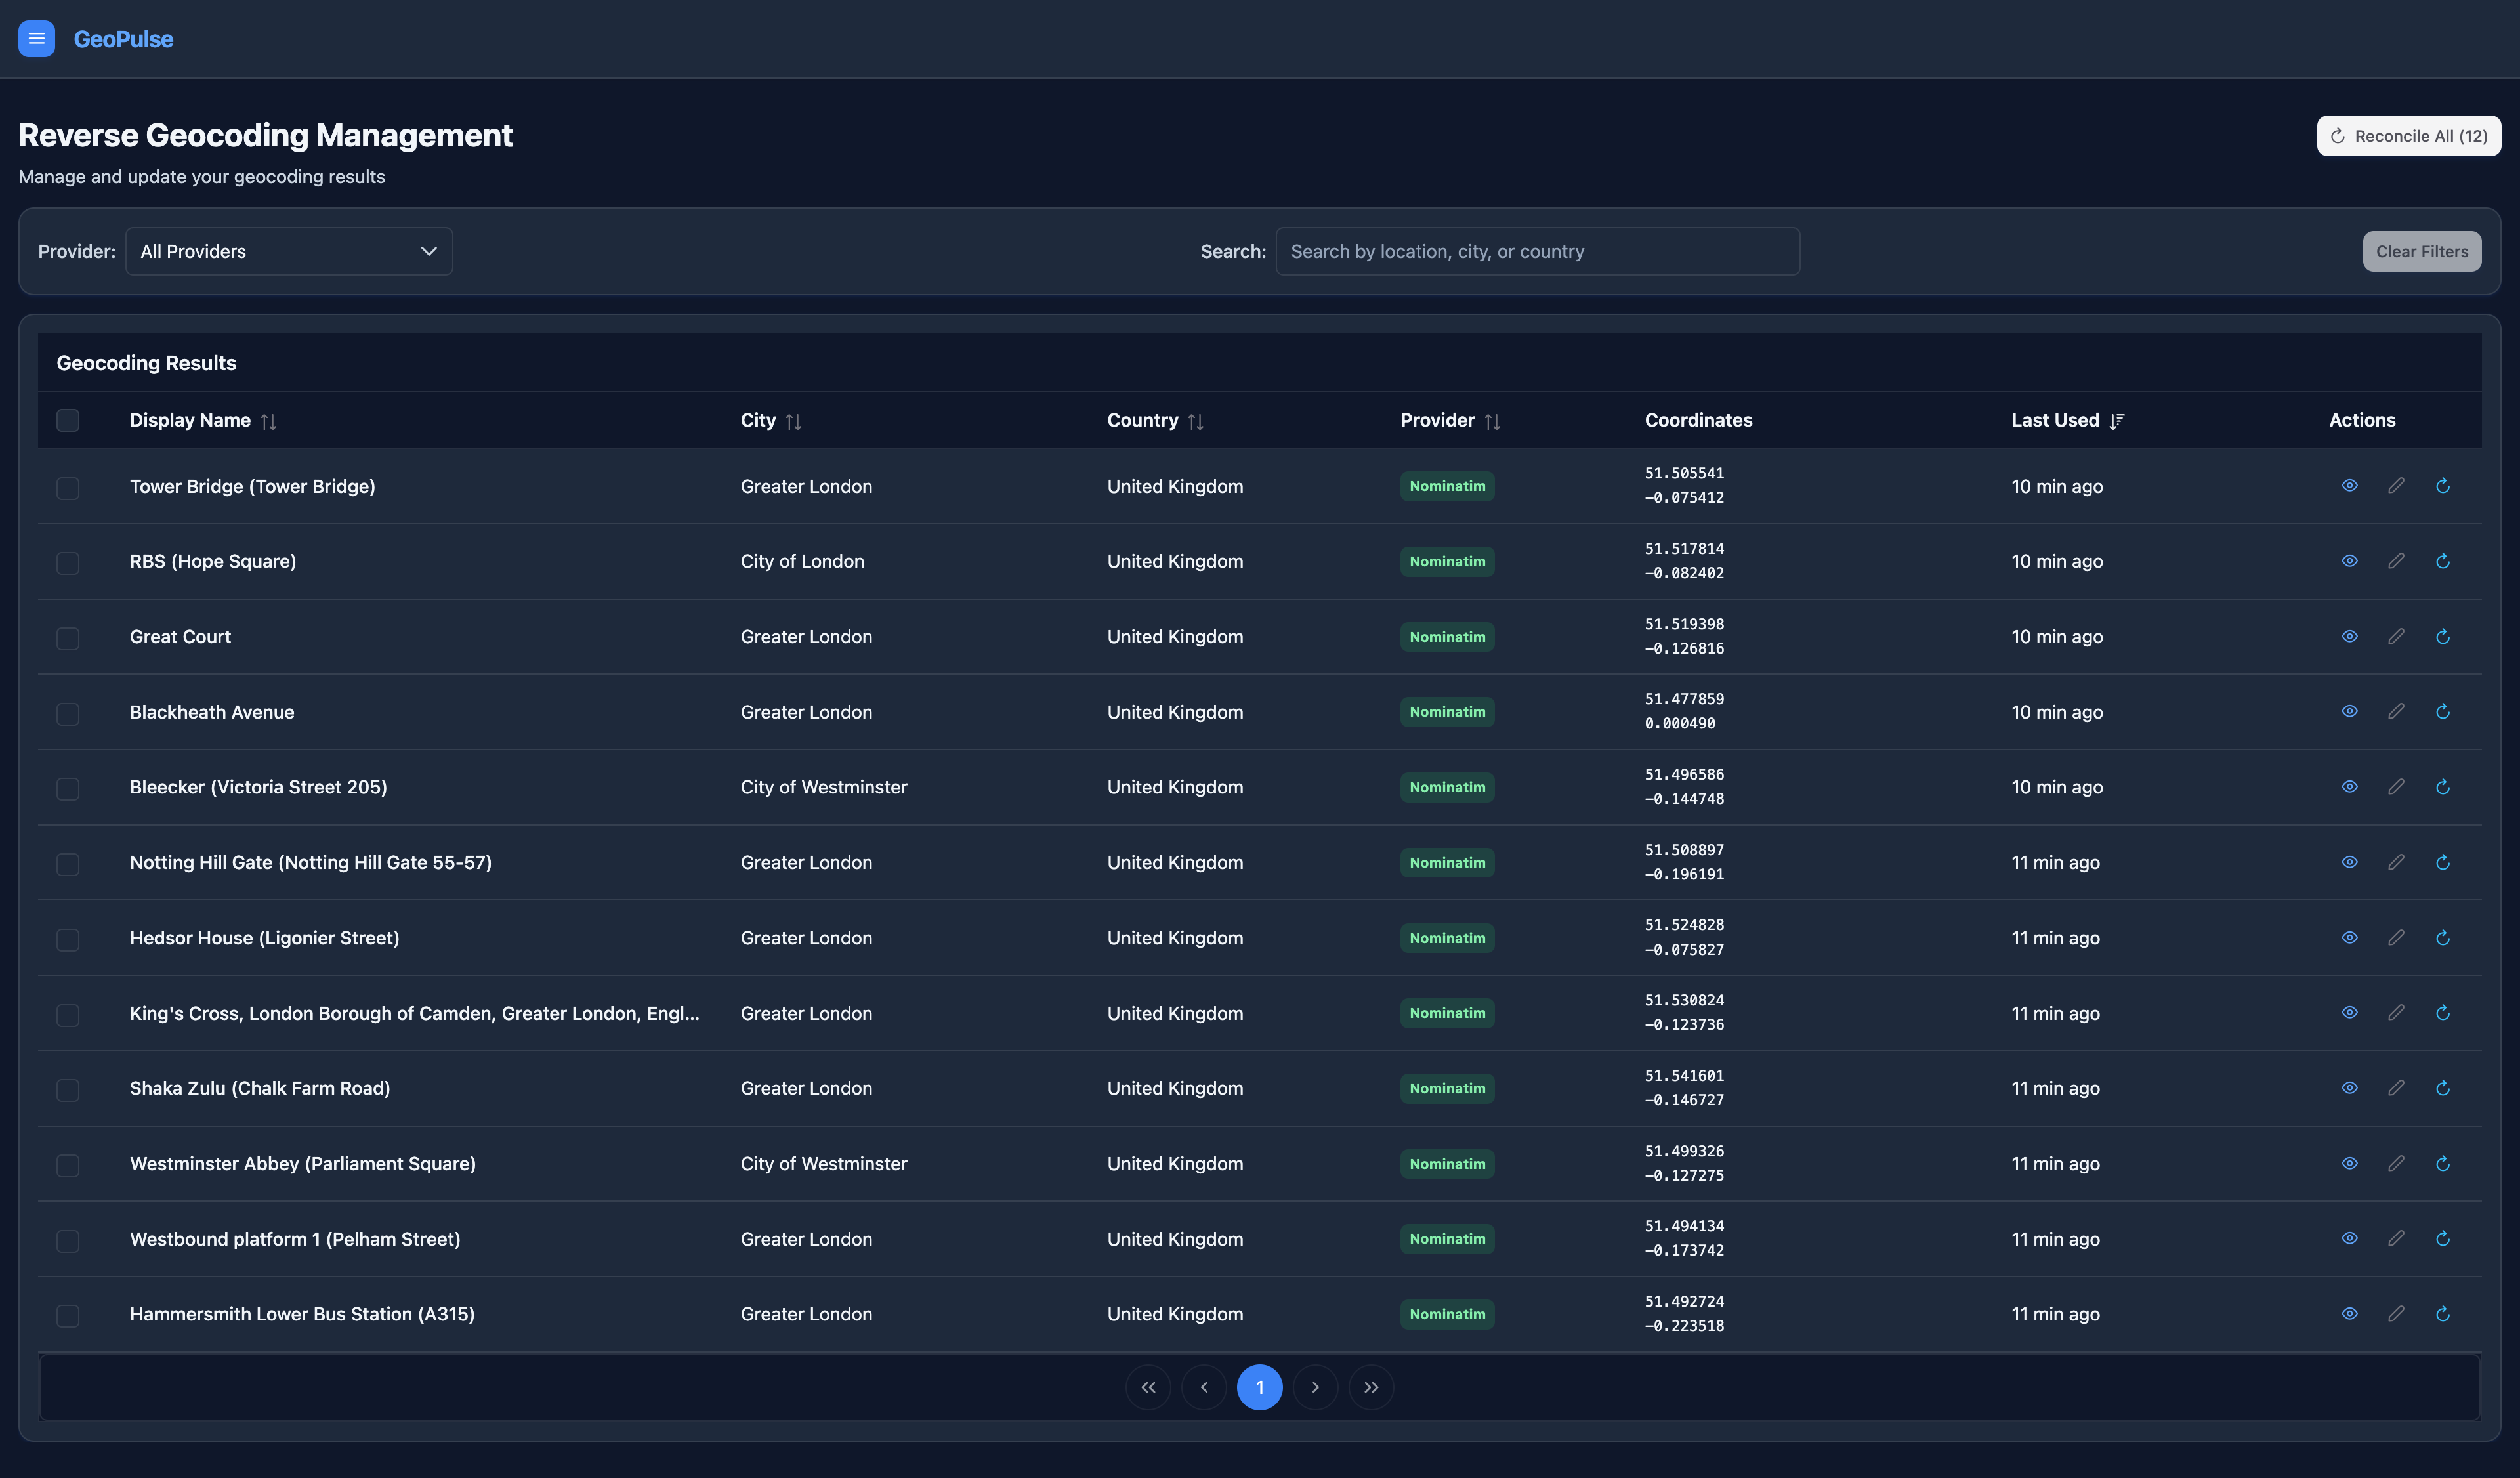2520x1478 pixels.
Task: Click the Reconcile All (12) button
Action: point(2408,136)
